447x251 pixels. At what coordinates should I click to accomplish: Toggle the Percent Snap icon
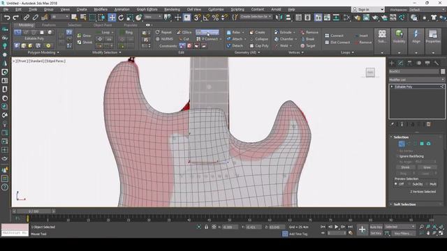point(215,17)
